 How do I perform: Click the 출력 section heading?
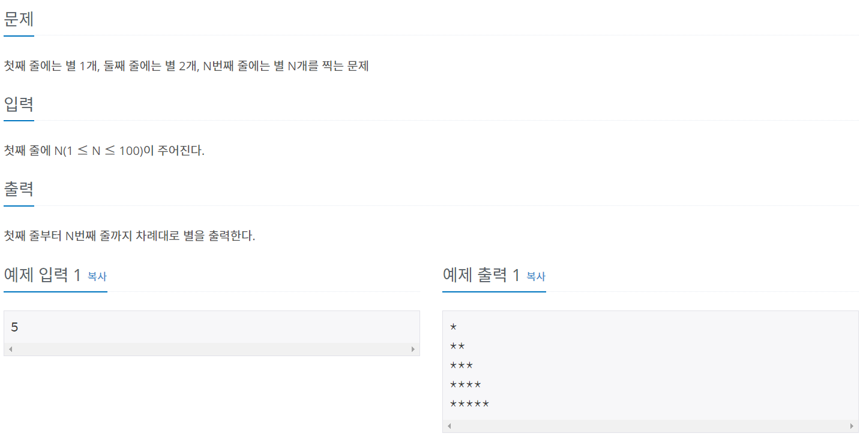point(19,189)
